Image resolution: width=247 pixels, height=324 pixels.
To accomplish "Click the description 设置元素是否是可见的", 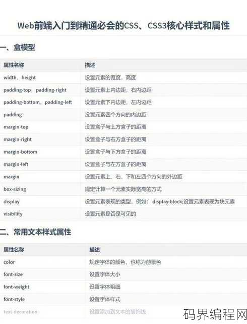I will click(x=110, y=214).
